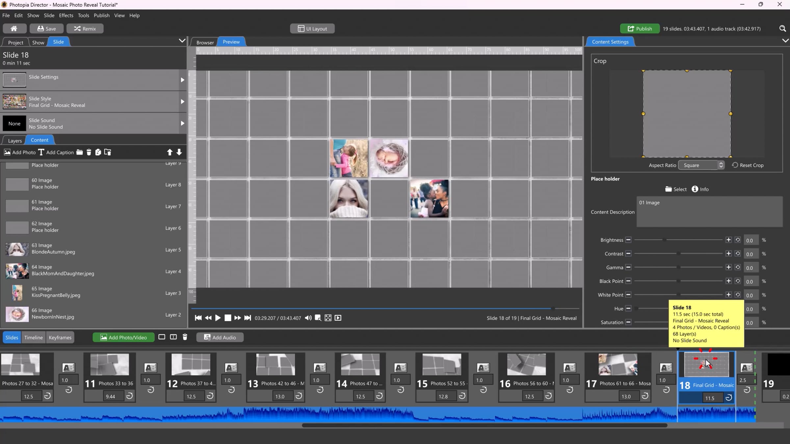This screenshot has width=790, height=444.
Task: Click Add Caption in Content toolbar
Action: pyautogui.click(x=56, y=152)
